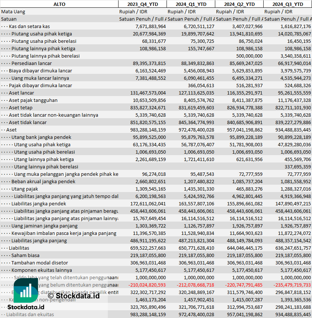The height and width of the screenshot is (318, 312).
Task: Click negative value -210,024,820,593
Action: coord(147,285)
